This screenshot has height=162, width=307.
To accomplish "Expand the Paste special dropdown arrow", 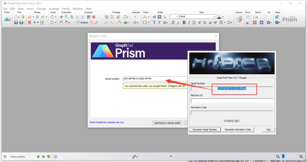I will 69,23.
